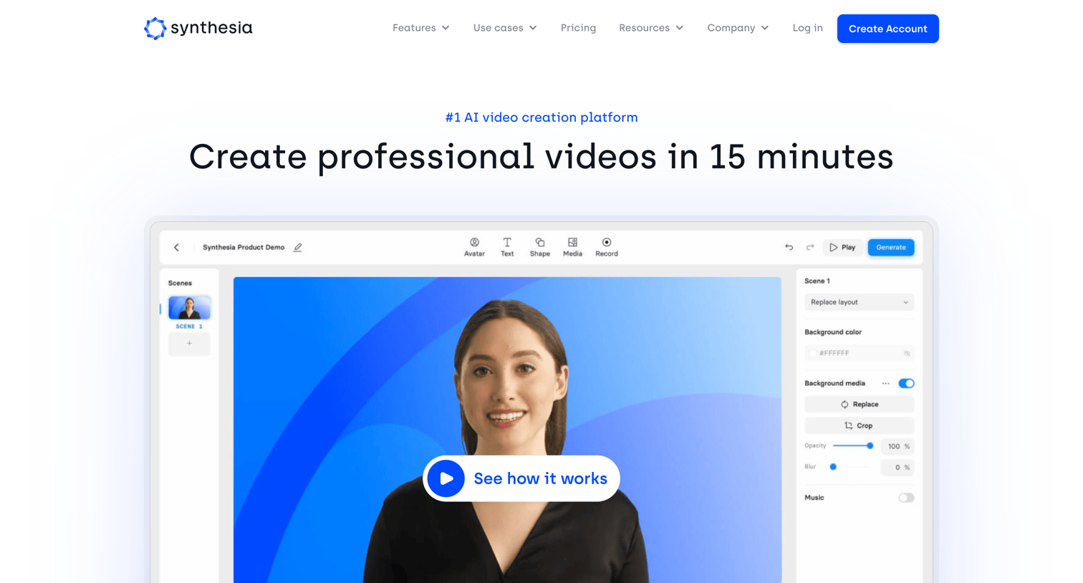1083x583 pixels.
Task: Click the undo arrow icon
Action: click(x=789, y=247)
